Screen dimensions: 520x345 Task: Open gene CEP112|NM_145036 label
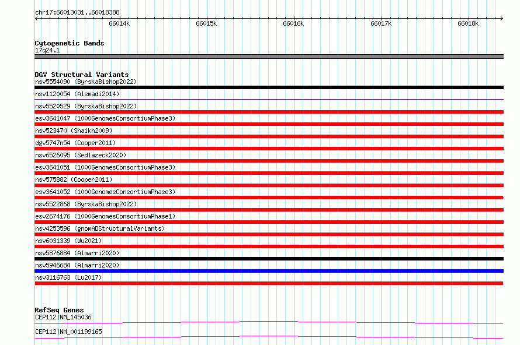(63, 317)
